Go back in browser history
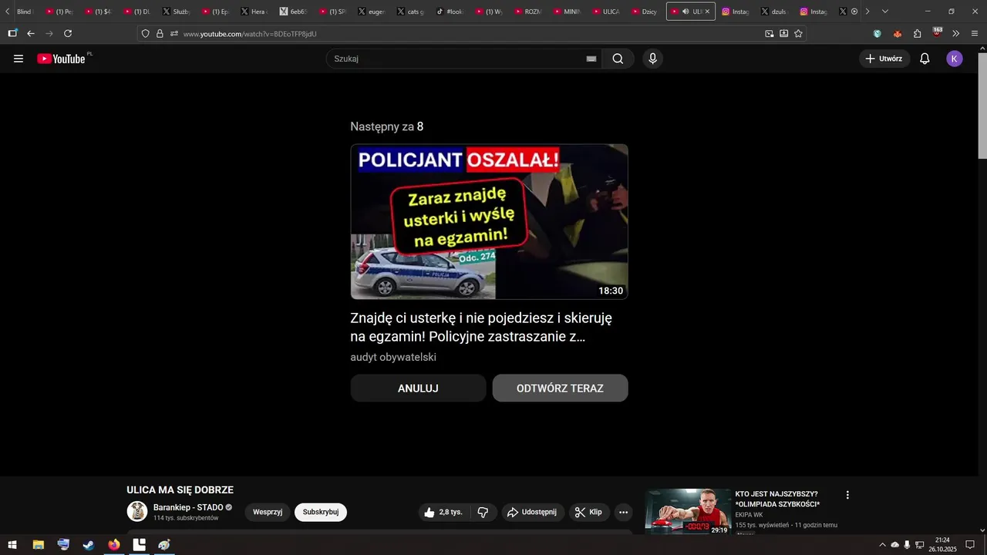Viewport: 987px width, 555px height. tap(31, 33)
